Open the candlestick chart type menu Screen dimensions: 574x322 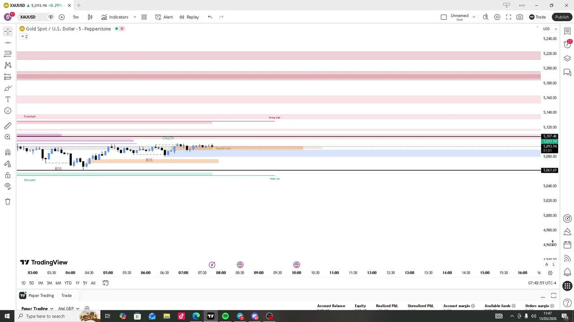(90, 17)
